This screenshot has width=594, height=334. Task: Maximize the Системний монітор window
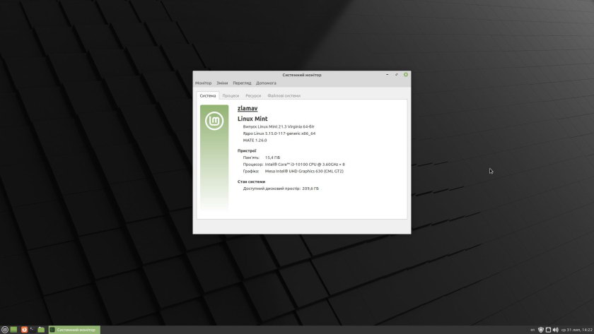[396, 75]
